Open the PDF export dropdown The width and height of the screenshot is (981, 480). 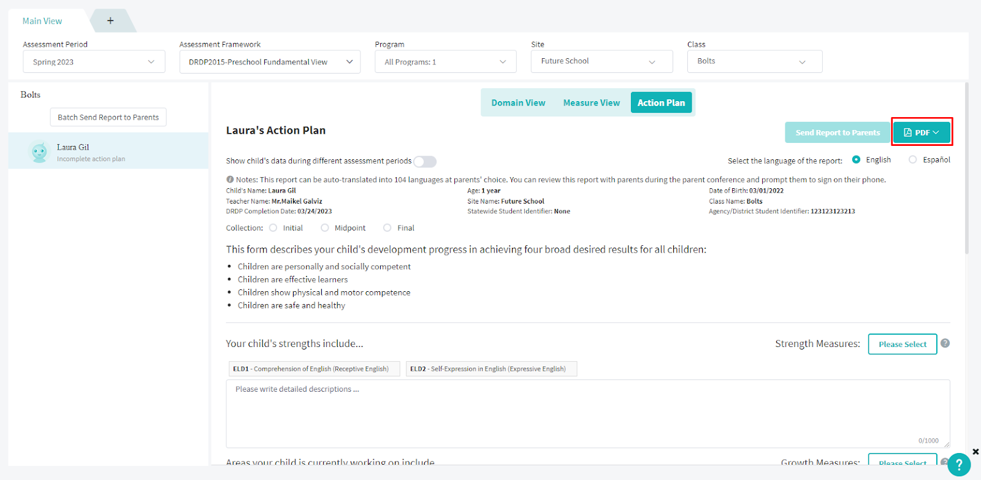pos(922,132)
